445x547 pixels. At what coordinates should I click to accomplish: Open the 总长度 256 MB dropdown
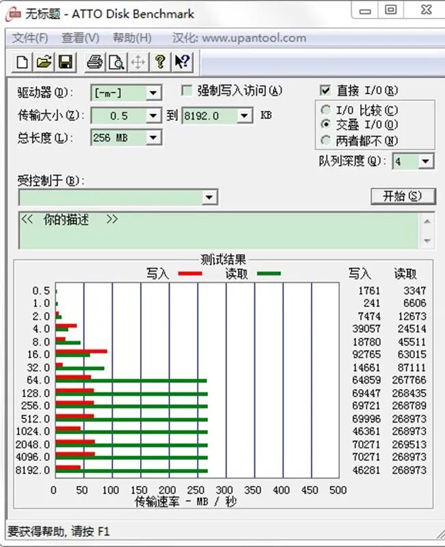[153, 137]
